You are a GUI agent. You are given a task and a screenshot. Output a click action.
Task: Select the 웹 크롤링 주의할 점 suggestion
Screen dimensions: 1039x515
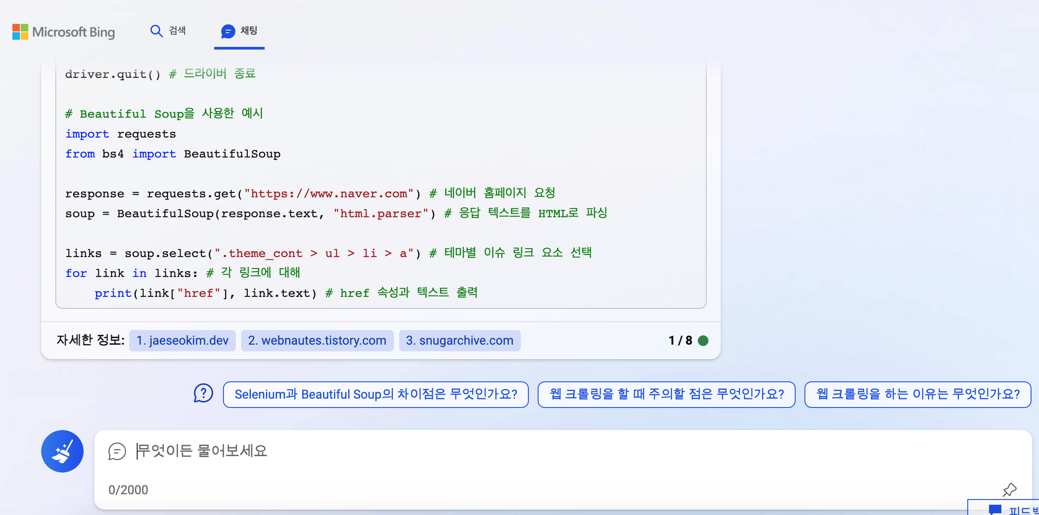point(666,394)
